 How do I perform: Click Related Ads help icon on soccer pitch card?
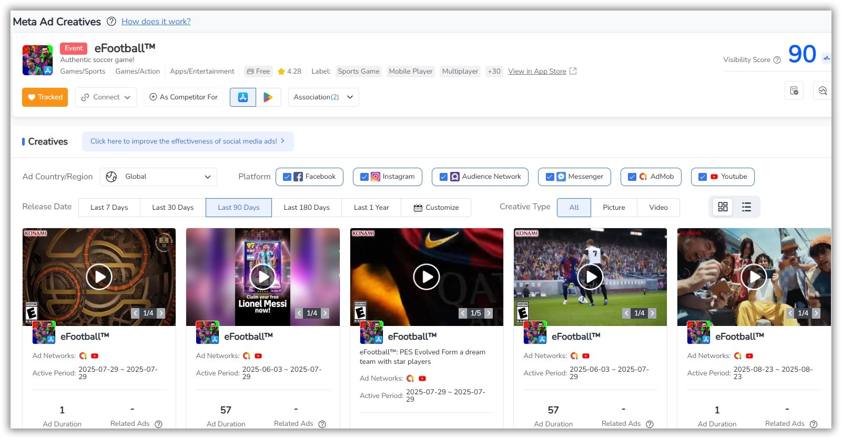[650, 424]
